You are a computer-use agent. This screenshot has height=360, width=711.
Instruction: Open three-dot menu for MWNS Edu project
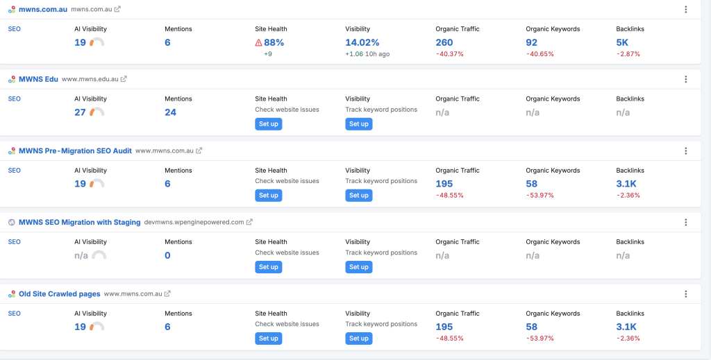[x=685, y=79]
